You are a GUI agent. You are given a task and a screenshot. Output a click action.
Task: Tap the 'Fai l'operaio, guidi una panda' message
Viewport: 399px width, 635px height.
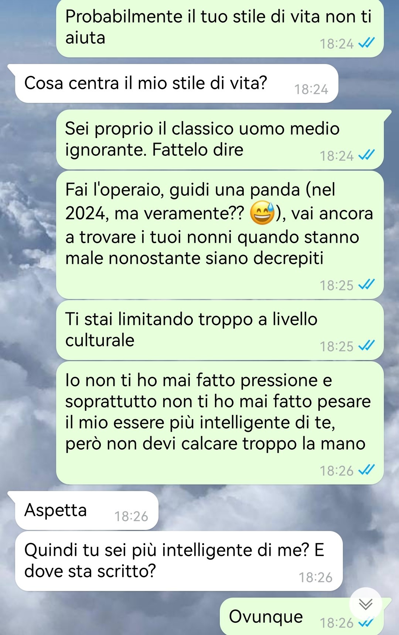220,235
